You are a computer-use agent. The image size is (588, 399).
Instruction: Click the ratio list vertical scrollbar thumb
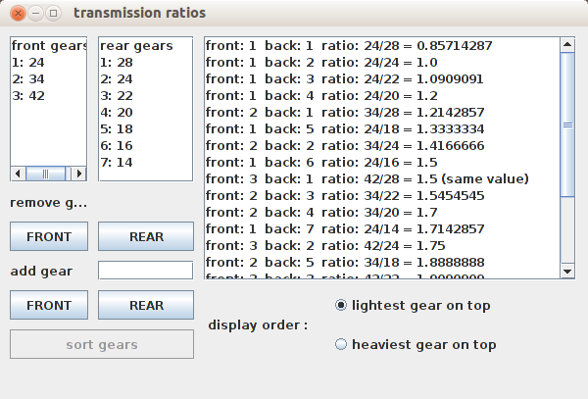567,125
